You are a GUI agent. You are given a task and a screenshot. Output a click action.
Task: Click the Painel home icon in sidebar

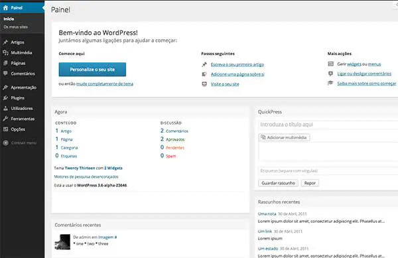[5, 8]
